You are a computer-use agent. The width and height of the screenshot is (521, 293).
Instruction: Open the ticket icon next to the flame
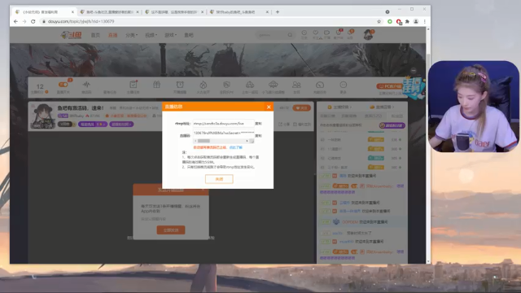pyautogui.click(x=226, y=85)
